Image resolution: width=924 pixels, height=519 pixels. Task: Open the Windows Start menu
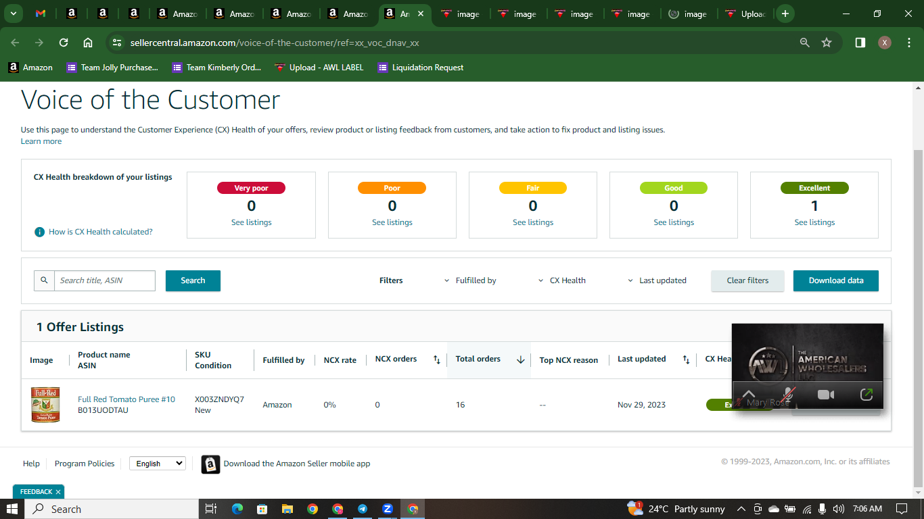[x=12, y=509]
